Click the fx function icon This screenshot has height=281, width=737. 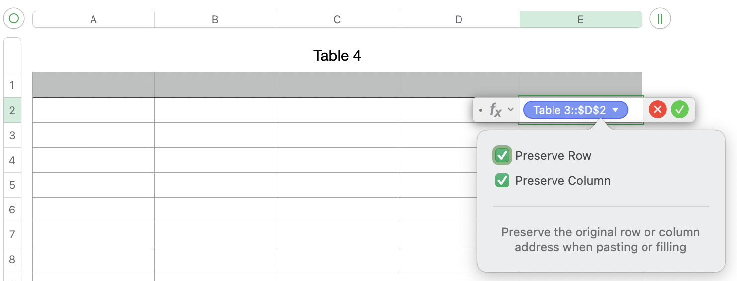[x=496, y=110]
